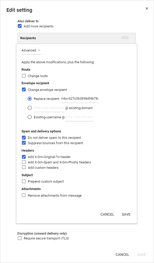Uncheck Add more recipients
154x263 pixels.
coord(20,26)
